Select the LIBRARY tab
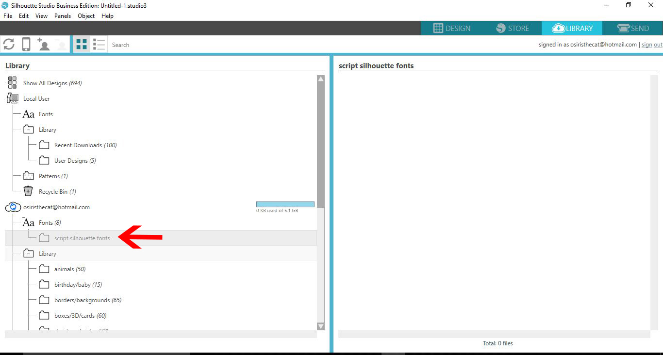The image size is (663, 355). [572, 28]
